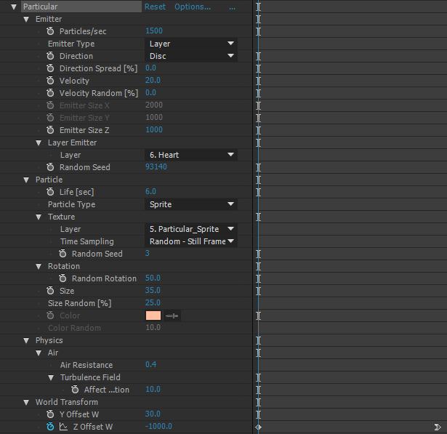Edit Random Rotation value 50.0
Image resolution: width=447 pixels, height=434 pixels.
click(x=153, y=278)
